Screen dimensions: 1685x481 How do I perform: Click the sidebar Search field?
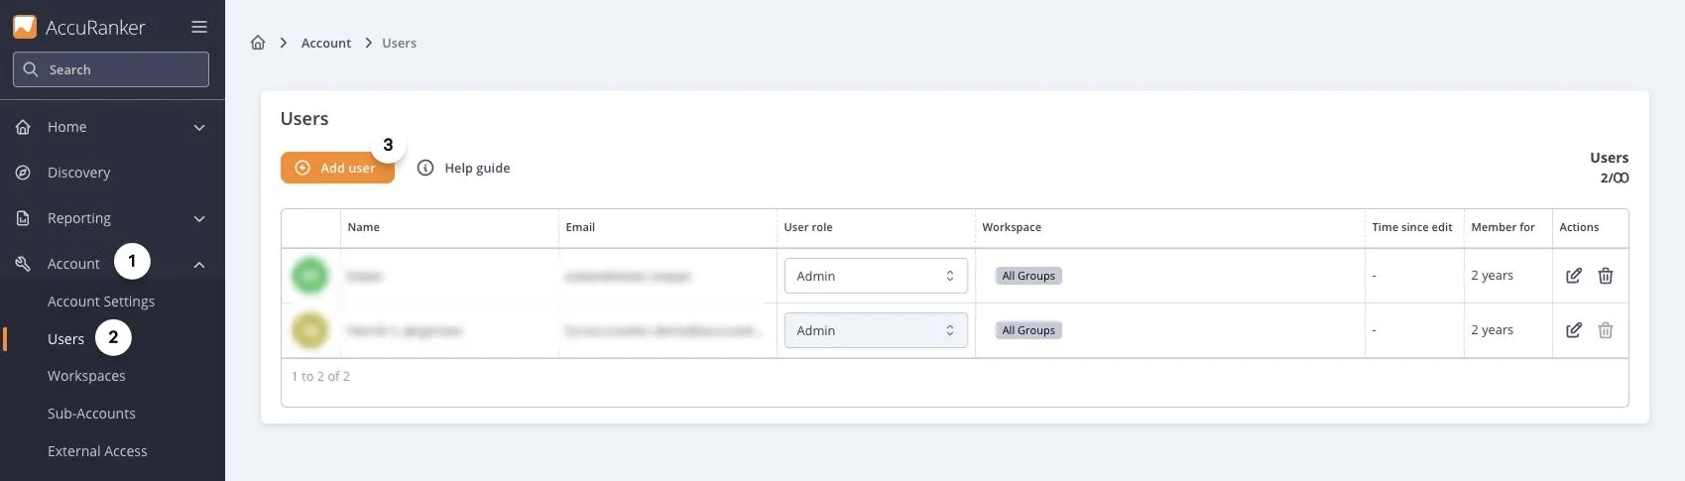click(x=111, y=69)
